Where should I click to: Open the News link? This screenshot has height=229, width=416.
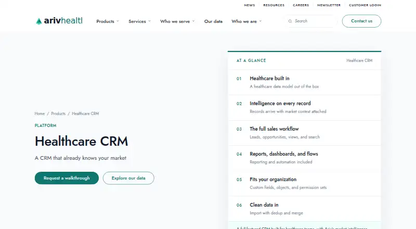point(250,5)
